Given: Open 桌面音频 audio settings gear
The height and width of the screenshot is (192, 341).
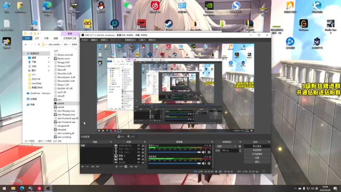Looking at the screenshot, I should tap(209, 163).
